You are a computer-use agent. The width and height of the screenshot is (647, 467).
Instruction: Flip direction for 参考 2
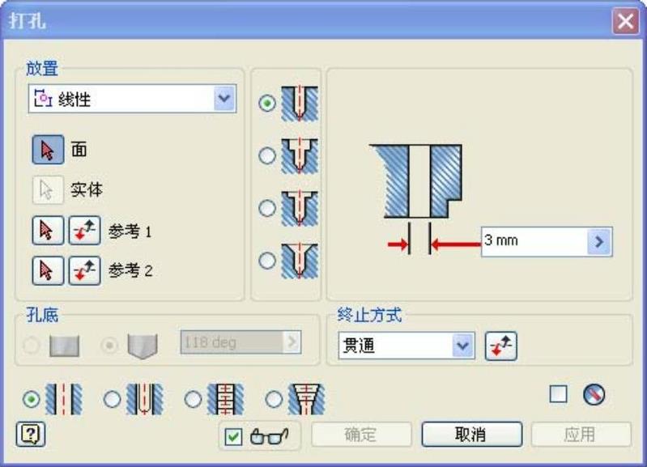(84, 270)
